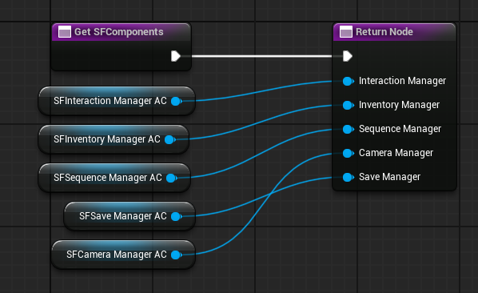Click the Save Manager input pin
This screenshot has height=293, width=478.
click(x=349, y=178)
